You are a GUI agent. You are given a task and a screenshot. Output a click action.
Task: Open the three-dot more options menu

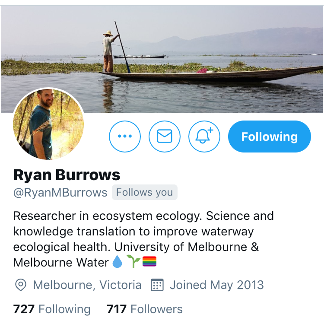[124, 137]
